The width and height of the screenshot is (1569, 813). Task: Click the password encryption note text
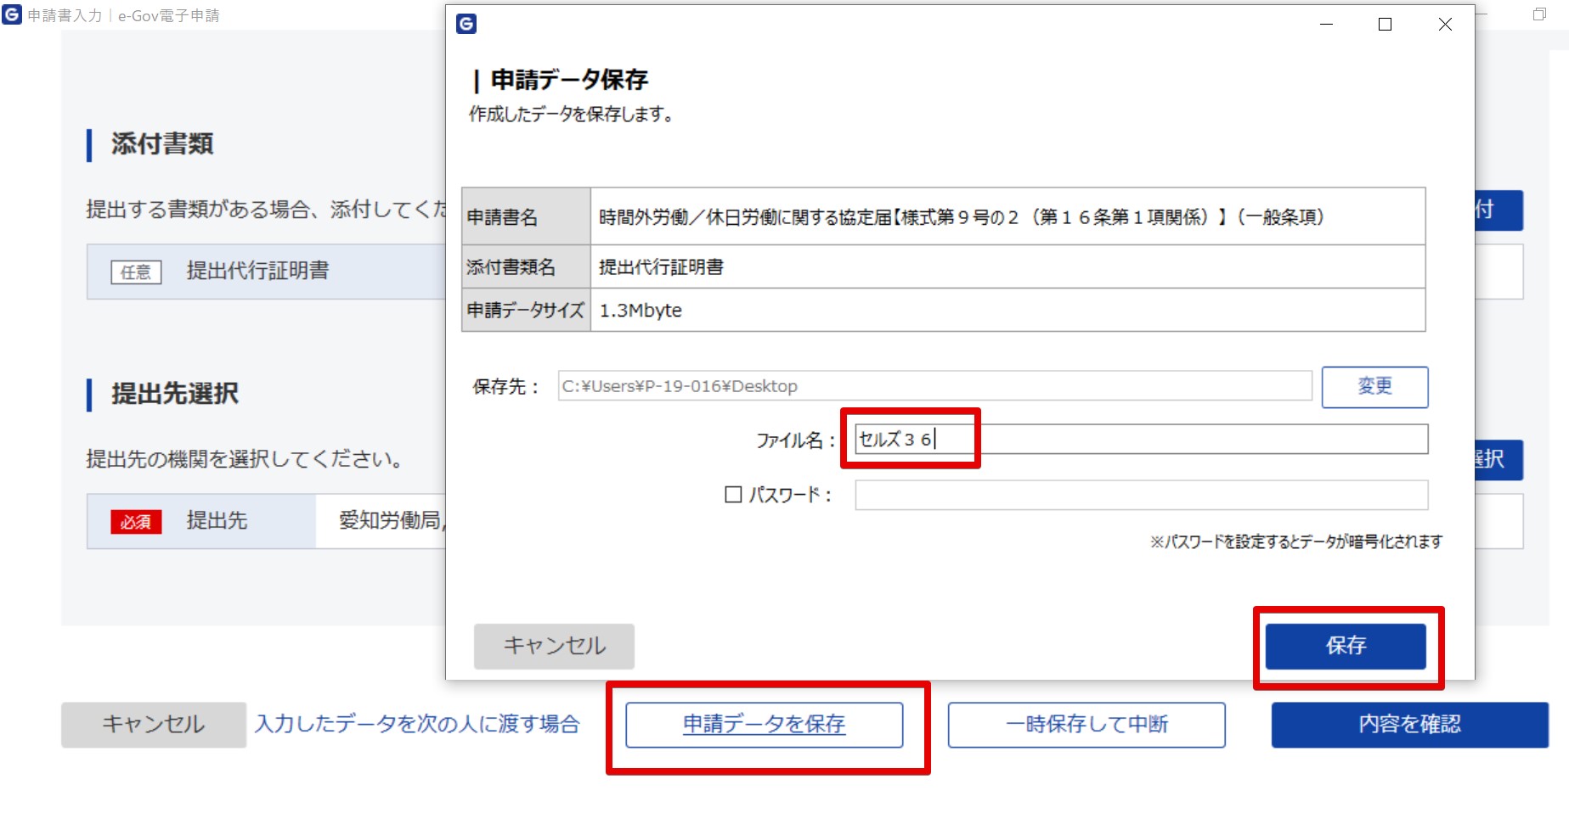click(x=1296, y=541)
